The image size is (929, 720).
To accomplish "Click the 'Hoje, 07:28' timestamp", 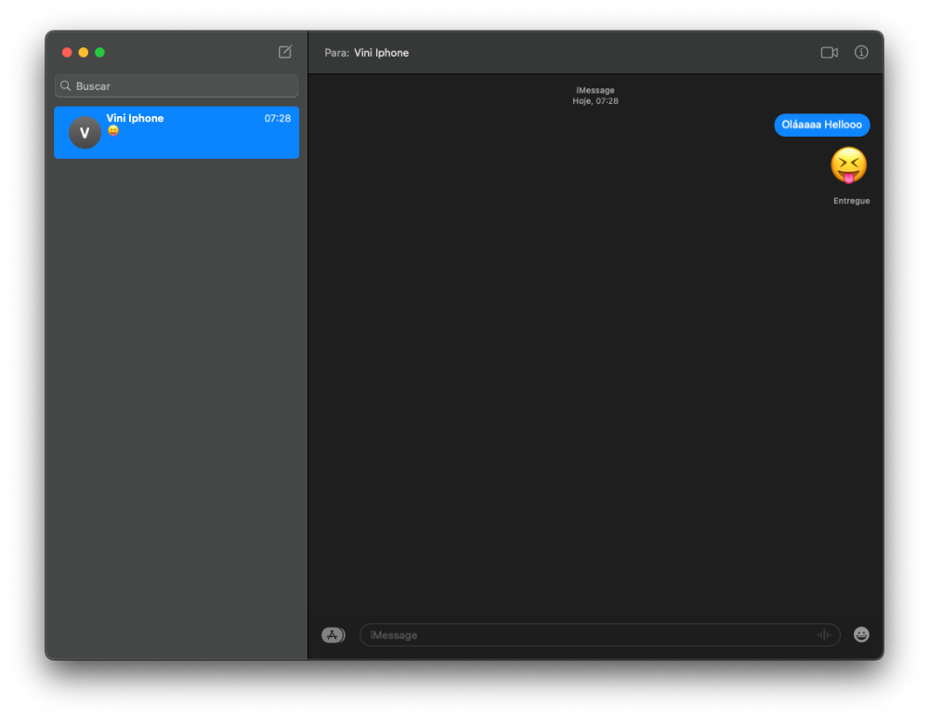I will coord(595,101).
